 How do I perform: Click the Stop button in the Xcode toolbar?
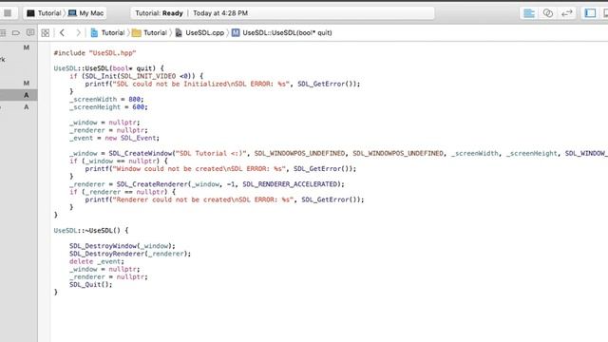[x=8, y=13]
